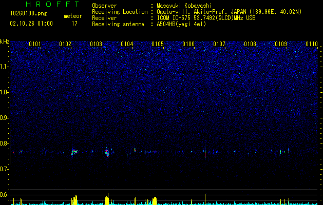Viewport: 323px width, 205px height.
Task: Click the 0103 time marker
Action: tap(96, 44)
